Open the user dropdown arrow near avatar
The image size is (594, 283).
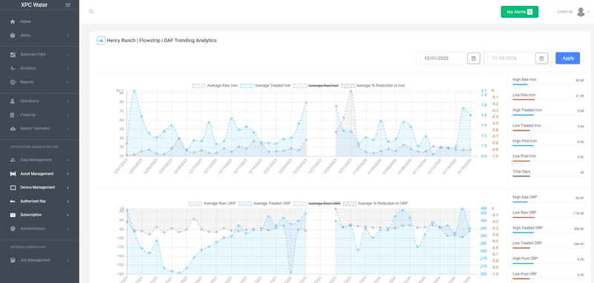(588, 12)
